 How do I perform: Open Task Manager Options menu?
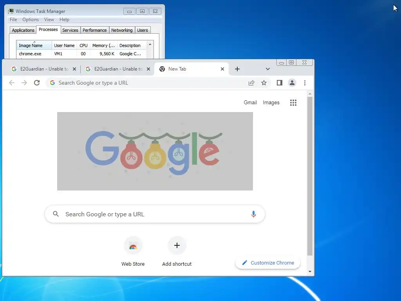(x=31, y=20)
